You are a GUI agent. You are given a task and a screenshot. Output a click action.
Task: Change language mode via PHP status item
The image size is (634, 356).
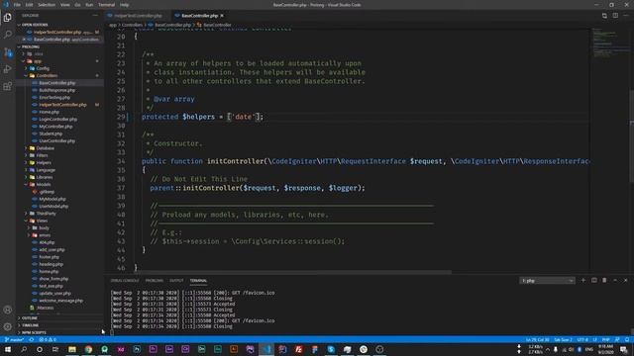pyautogui.click(x=605, y=339)
